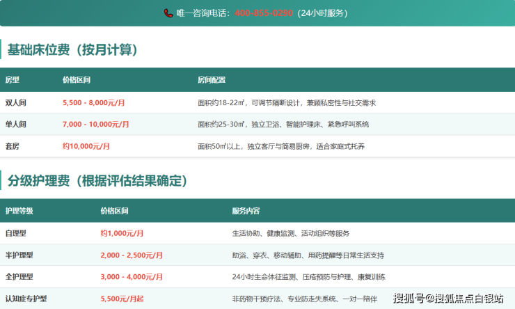
Task: Click the 400-855-0290 hotline number
Action: 264,13
